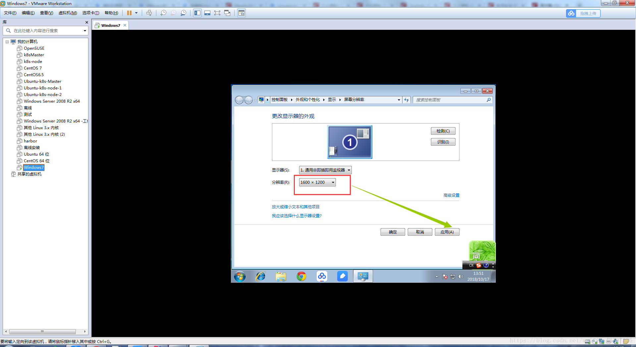636x347 pixels.
Task: Click the control panel taskbar button in guest
Action: [363, 276]
